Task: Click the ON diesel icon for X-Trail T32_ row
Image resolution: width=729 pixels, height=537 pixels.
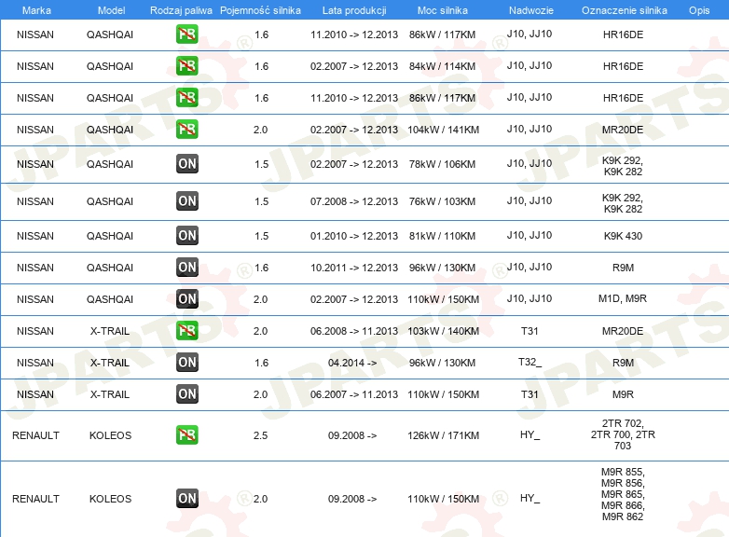Action: point(186,363)
